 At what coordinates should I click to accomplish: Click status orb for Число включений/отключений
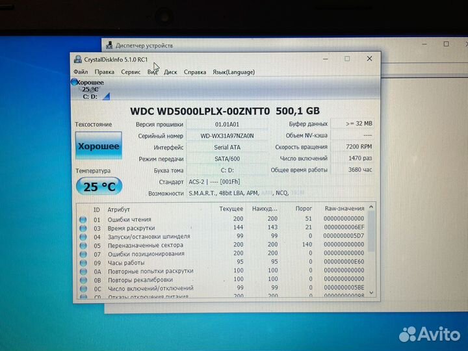click(83, 289)
